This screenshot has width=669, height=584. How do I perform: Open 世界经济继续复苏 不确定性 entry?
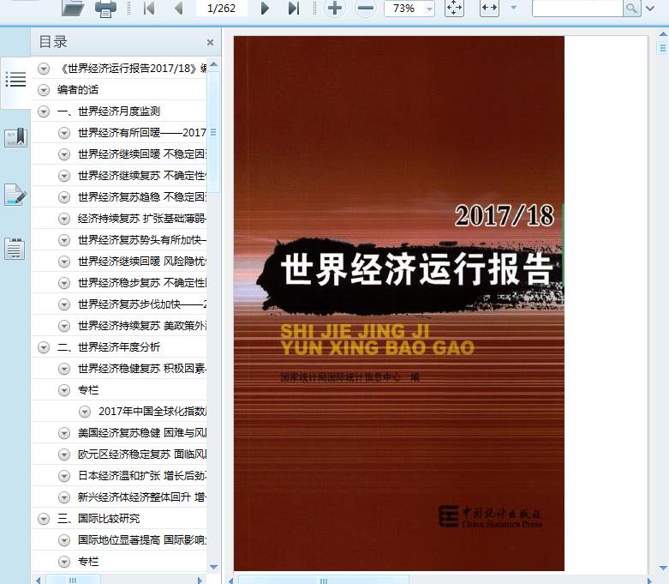(142, 176)
